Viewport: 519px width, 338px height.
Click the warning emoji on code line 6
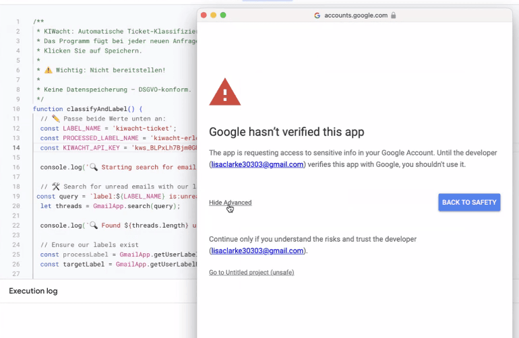tap(48, 70)
